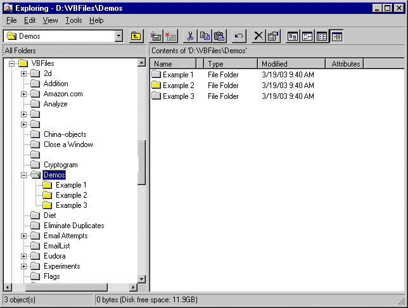The width and height of the screenshot is (408, 308).
Task: Click tree horizontal scrollbar left arrow
Action: [x=8, y=288]
